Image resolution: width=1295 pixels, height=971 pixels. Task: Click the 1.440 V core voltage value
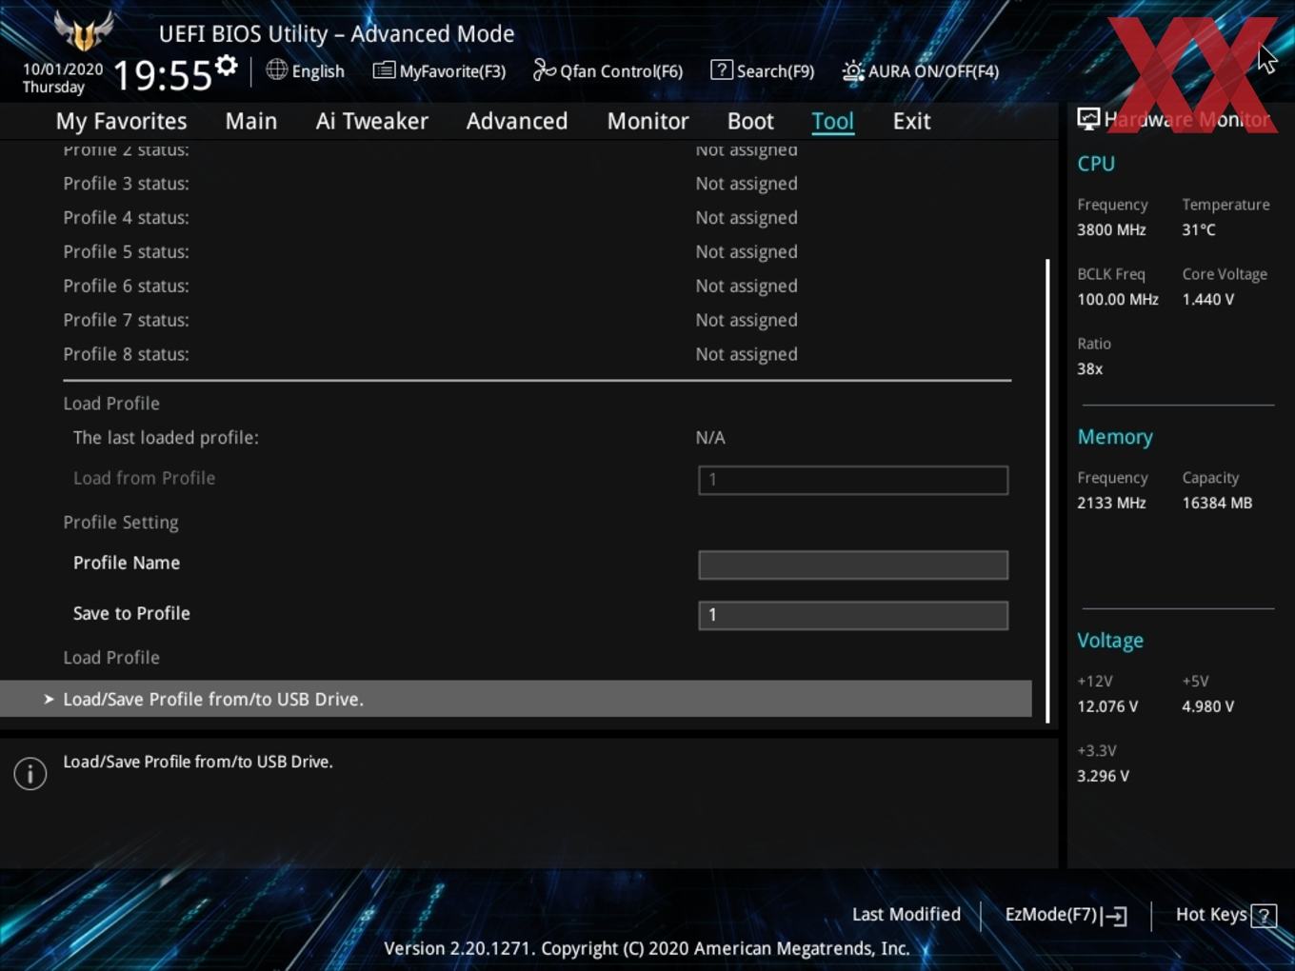[x=1208, y=299]
